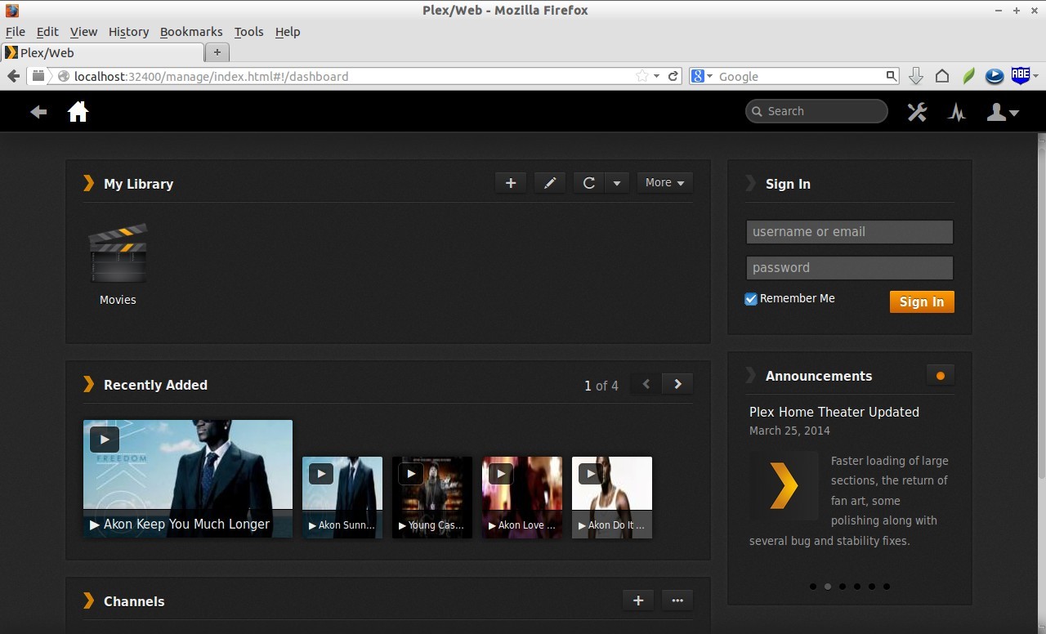Show next Recently Added page
The width and height of the screenshot is (1046, 634).
tap(677, 384)
